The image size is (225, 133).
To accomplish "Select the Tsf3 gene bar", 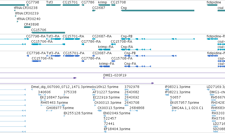I will click(54, 5).
